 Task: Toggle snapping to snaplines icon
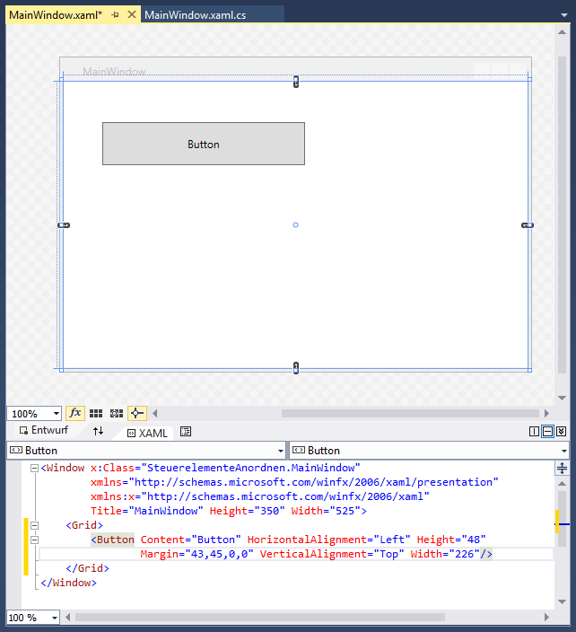click(136, 413)
